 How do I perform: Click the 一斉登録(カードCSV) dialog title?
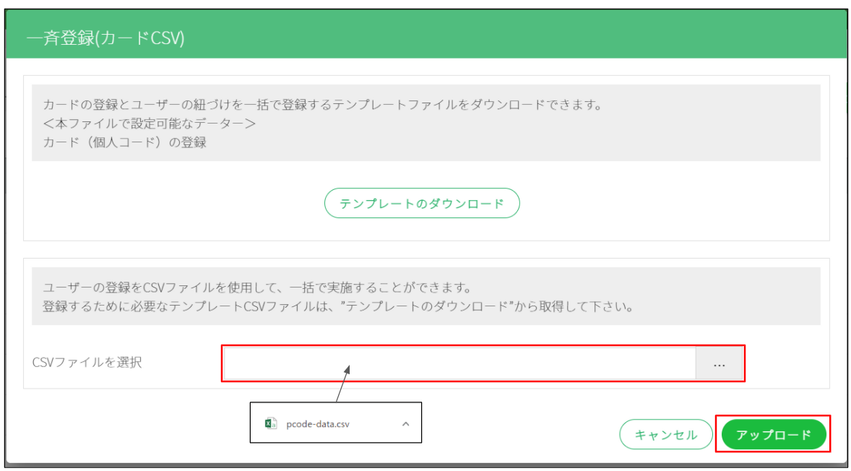[x=105, y=39]
